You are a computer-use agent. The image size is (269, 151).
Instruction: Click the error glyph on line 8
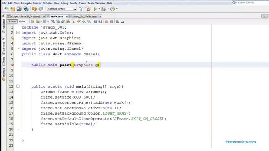13,65
